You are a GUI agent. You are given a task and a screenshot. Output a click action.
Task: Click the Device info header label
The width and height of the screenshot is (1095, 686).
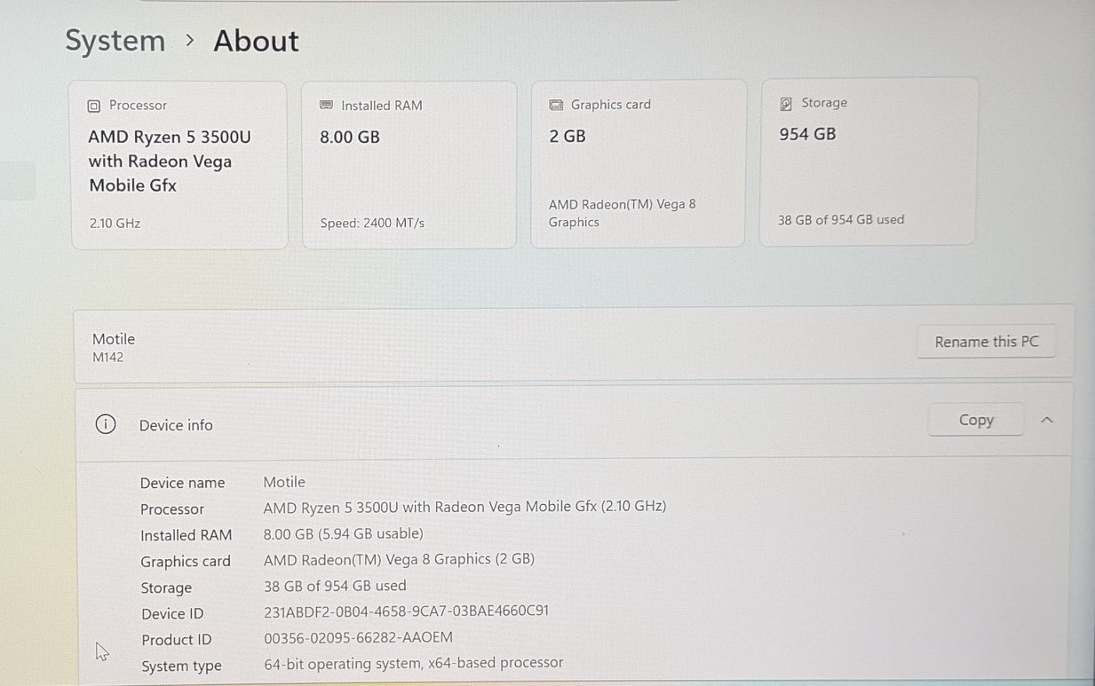click(176, 425)
